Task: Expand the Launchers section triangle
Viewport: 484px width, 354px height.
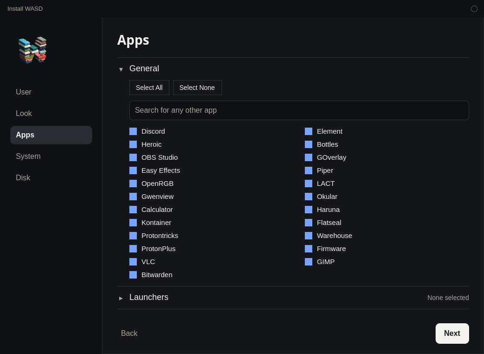Action: pos(121,298)
